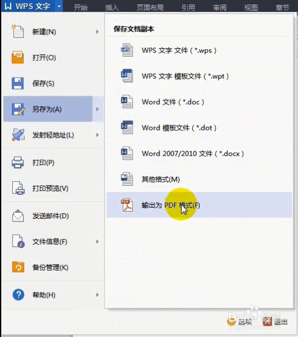Click the WPS 文字 application button
The height and width of the screenshot is (337, 298).
pyautogui.click(x=32, y=6)
